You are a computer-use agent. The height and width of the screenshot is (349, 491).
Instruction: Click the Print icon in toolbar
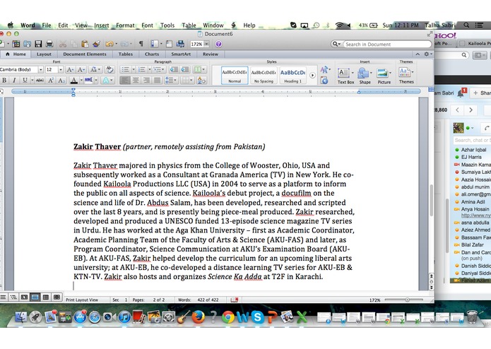[49, 44]
